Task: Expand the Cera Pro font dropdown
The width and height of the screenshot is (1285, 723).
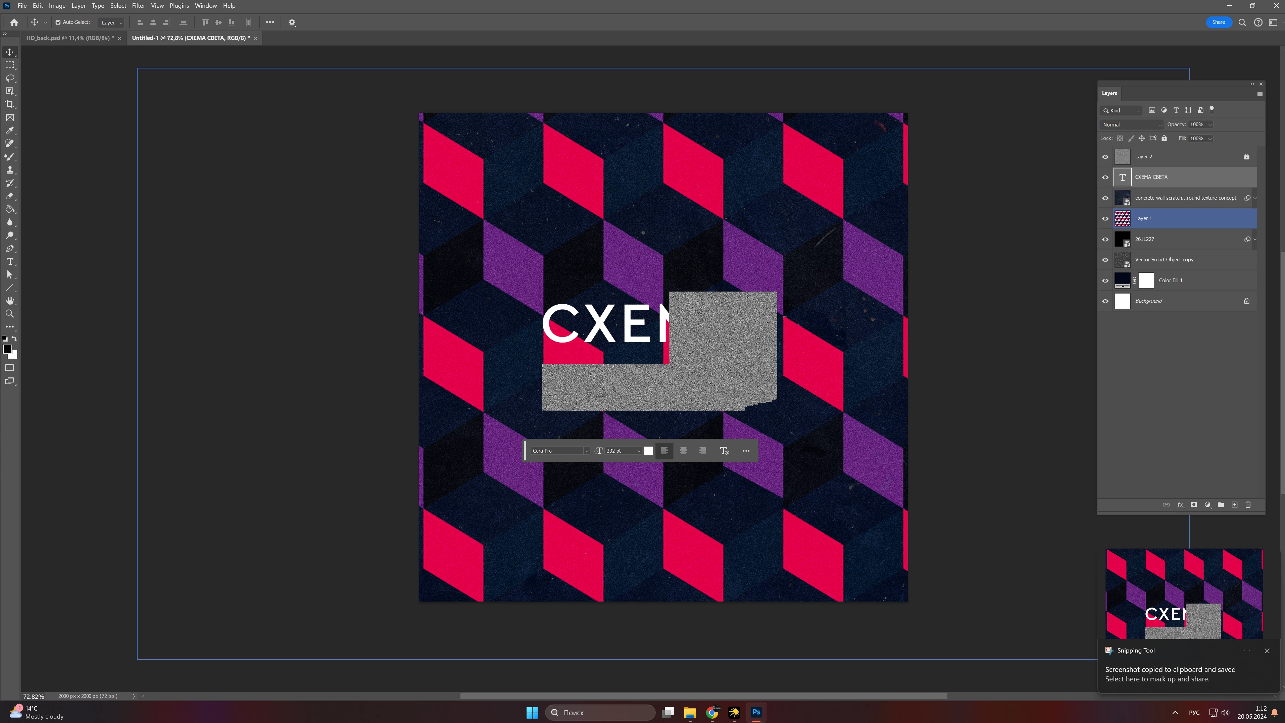Action: click(587, 451)
